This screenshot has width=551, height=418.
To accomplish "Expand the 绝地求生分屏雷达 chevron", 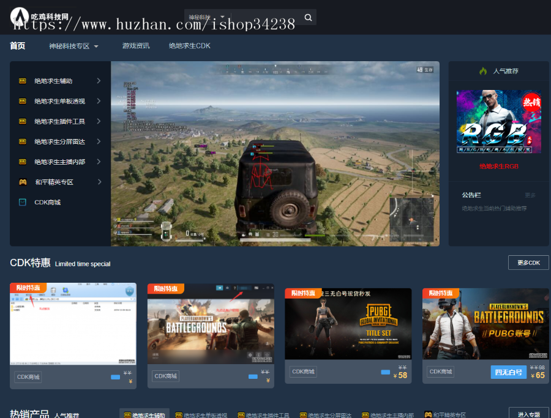I will pyautogui.click(x=99, y=141).
